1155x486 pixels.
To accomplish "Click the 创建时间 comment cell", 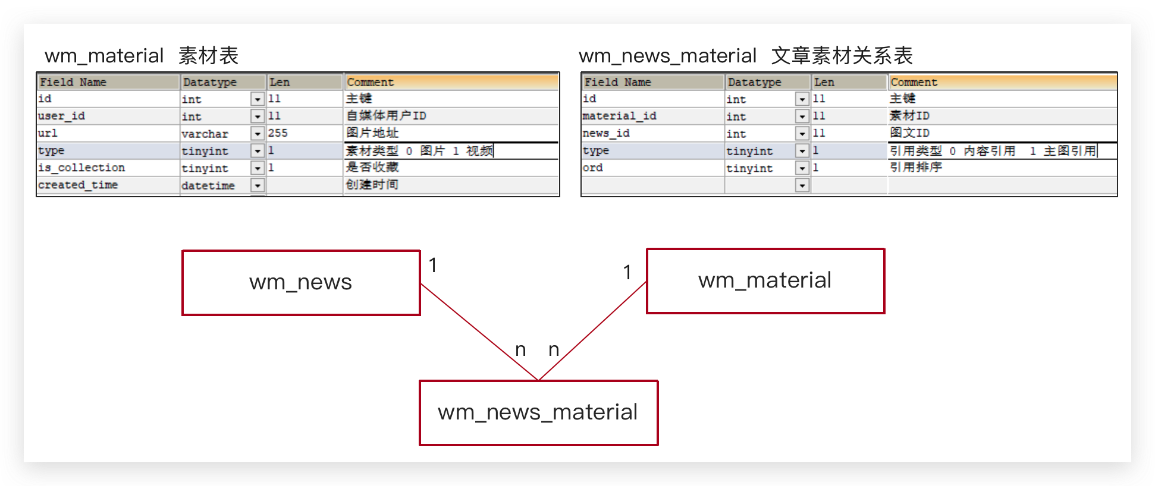I will click(451, 185).
